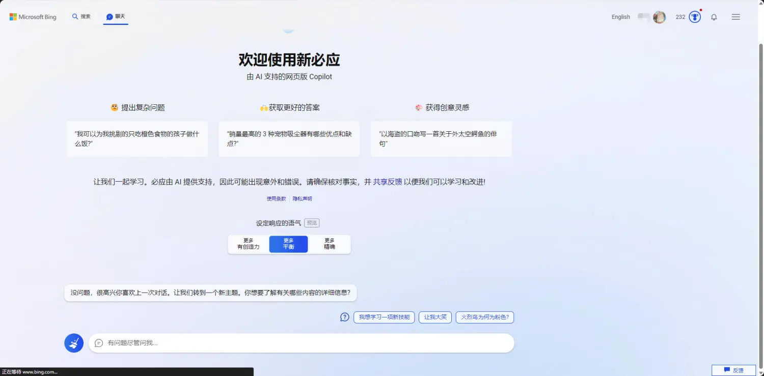Viewport: 764px width, 376px height.
Task: Select the 更多有创造力 tone option
Action: (x=249, y=244)
